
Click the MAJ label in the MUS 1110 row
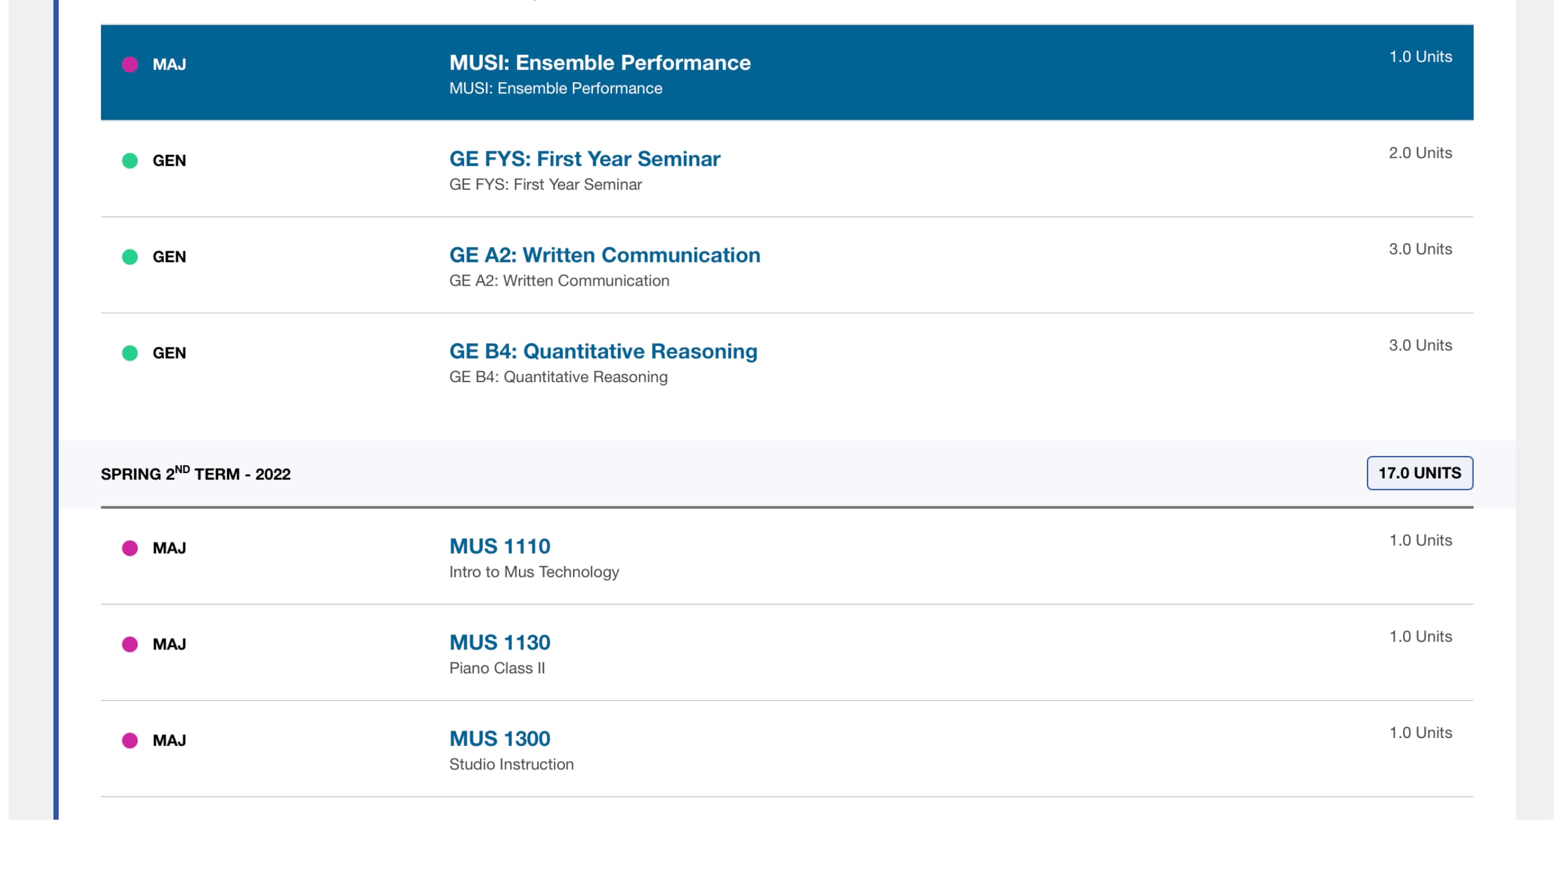click(169, 548)
